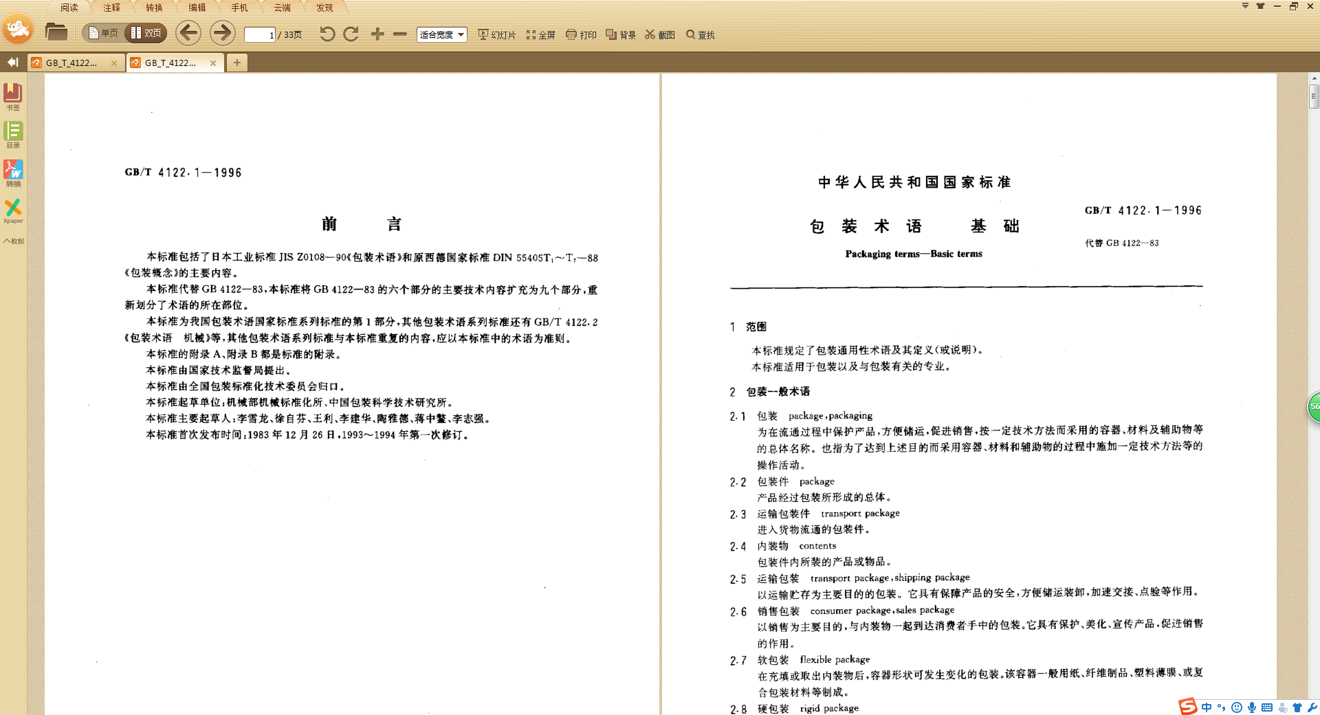Screen dimensions: 1320x715
Task: Rotate page clockwise
Action: [x=351, y=34]
